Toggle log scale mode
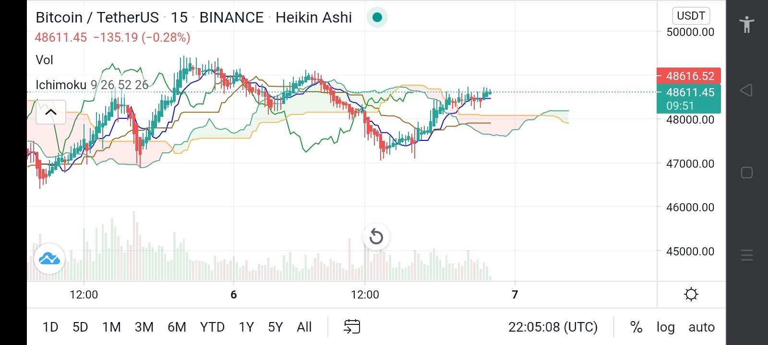768x345 pixels. coord(665,327)
